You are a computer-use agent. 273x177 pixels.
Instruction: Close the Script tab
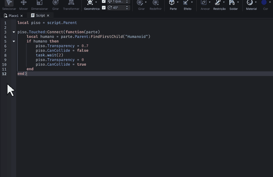[48, 15]
